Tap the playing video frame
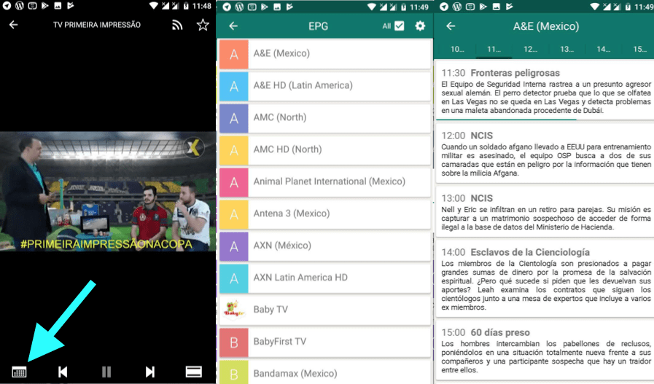The width and height of the screenshot is (654, 384). pos(108,192)
